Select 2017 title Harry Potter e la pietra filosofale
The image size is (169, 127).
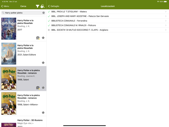25,22
